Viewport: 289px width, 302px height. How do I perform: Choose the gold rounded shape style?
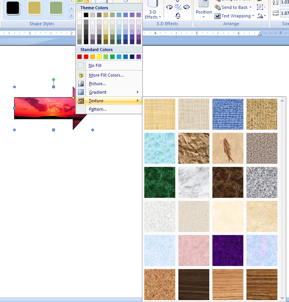[34, 8]
